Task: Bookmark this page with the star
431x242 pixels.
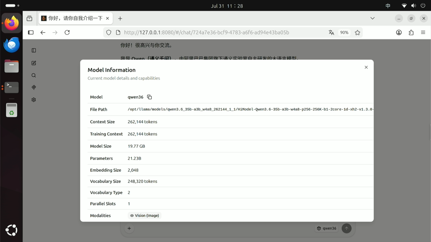Action: [x=357, y=33]
